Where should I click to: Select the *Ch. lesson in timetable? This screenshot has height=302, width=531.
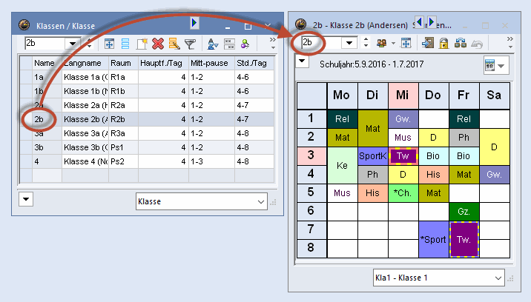click(x=403, y=193)
